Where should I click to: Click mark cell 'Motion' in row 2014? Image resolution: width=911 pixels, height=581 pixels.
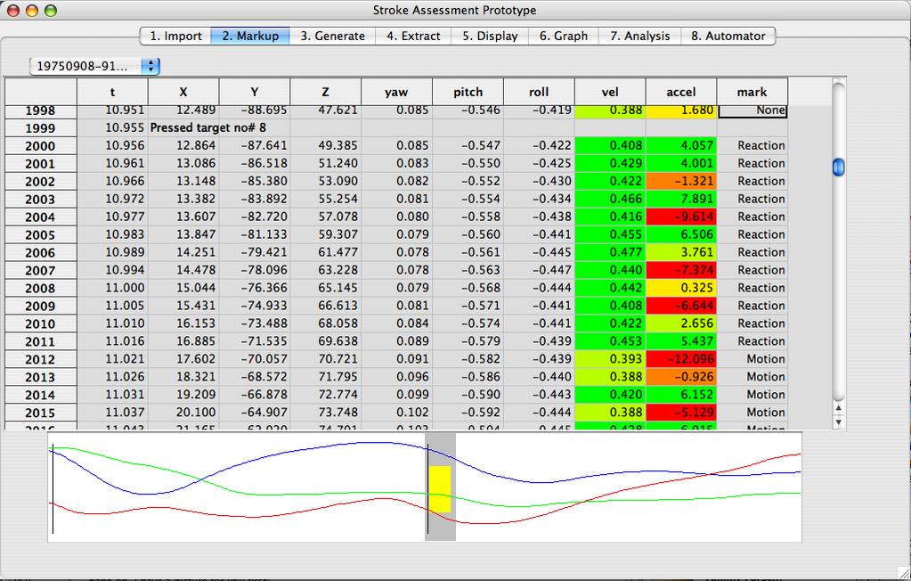pyautogui.click(x=752, y=394)
